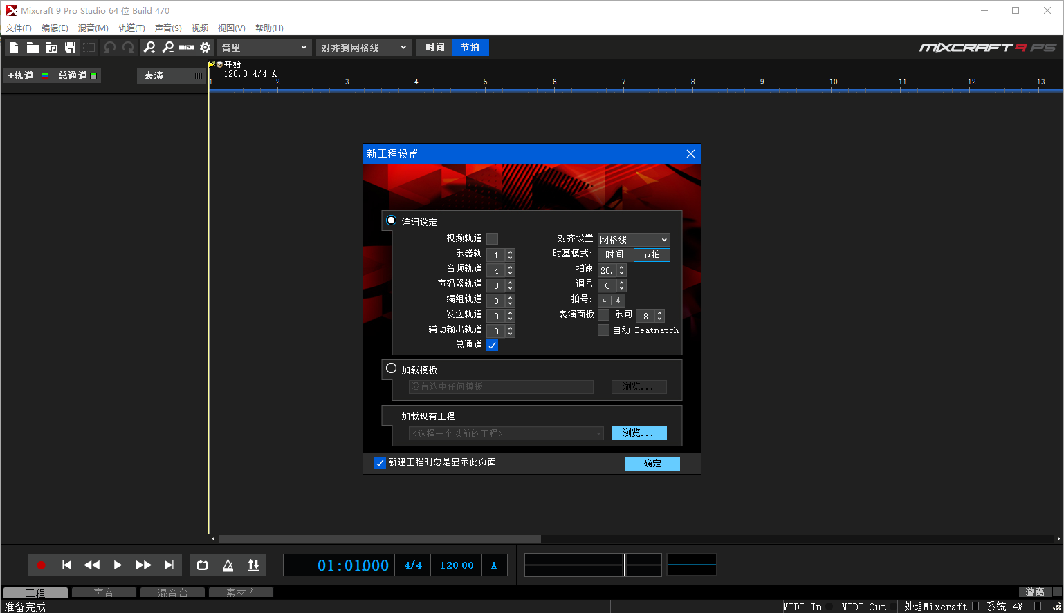Expand the 对齐到网格线 toolbar dropdown
Image resolution: width=1064 pixels, height=613 pixels.
[x=364, y=48]
